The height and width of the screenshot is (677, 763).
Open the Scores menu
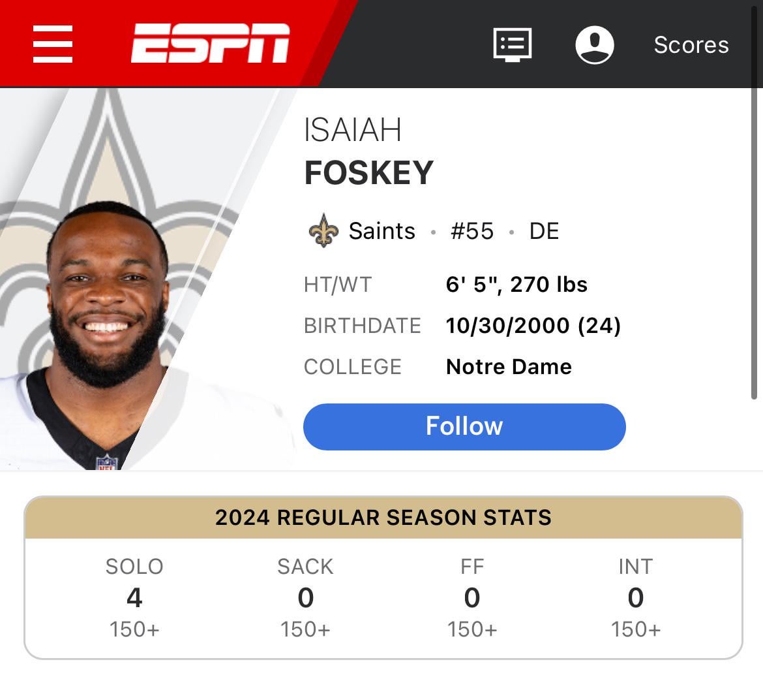[691, 44]
